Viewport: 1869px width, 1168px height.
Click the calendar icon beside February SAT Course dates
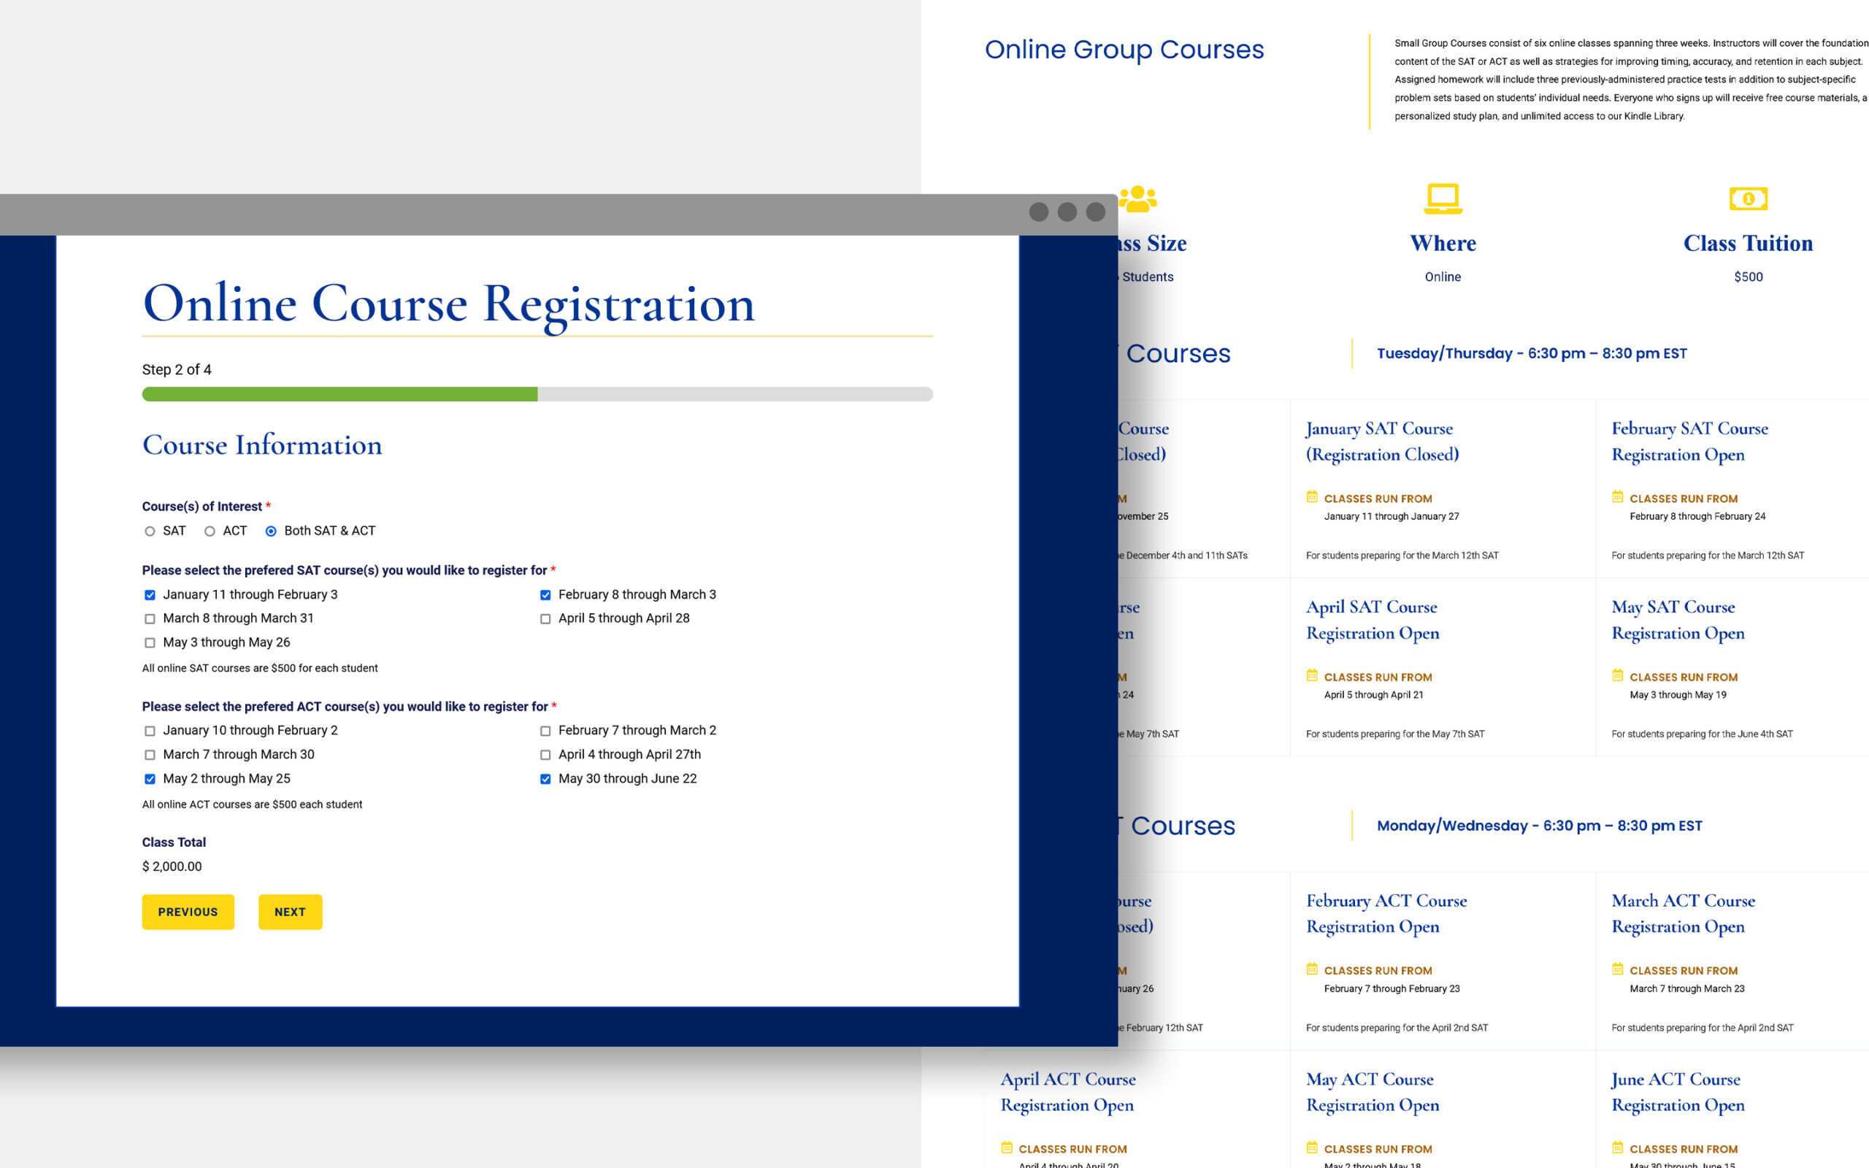click(x=1617, y=499)
